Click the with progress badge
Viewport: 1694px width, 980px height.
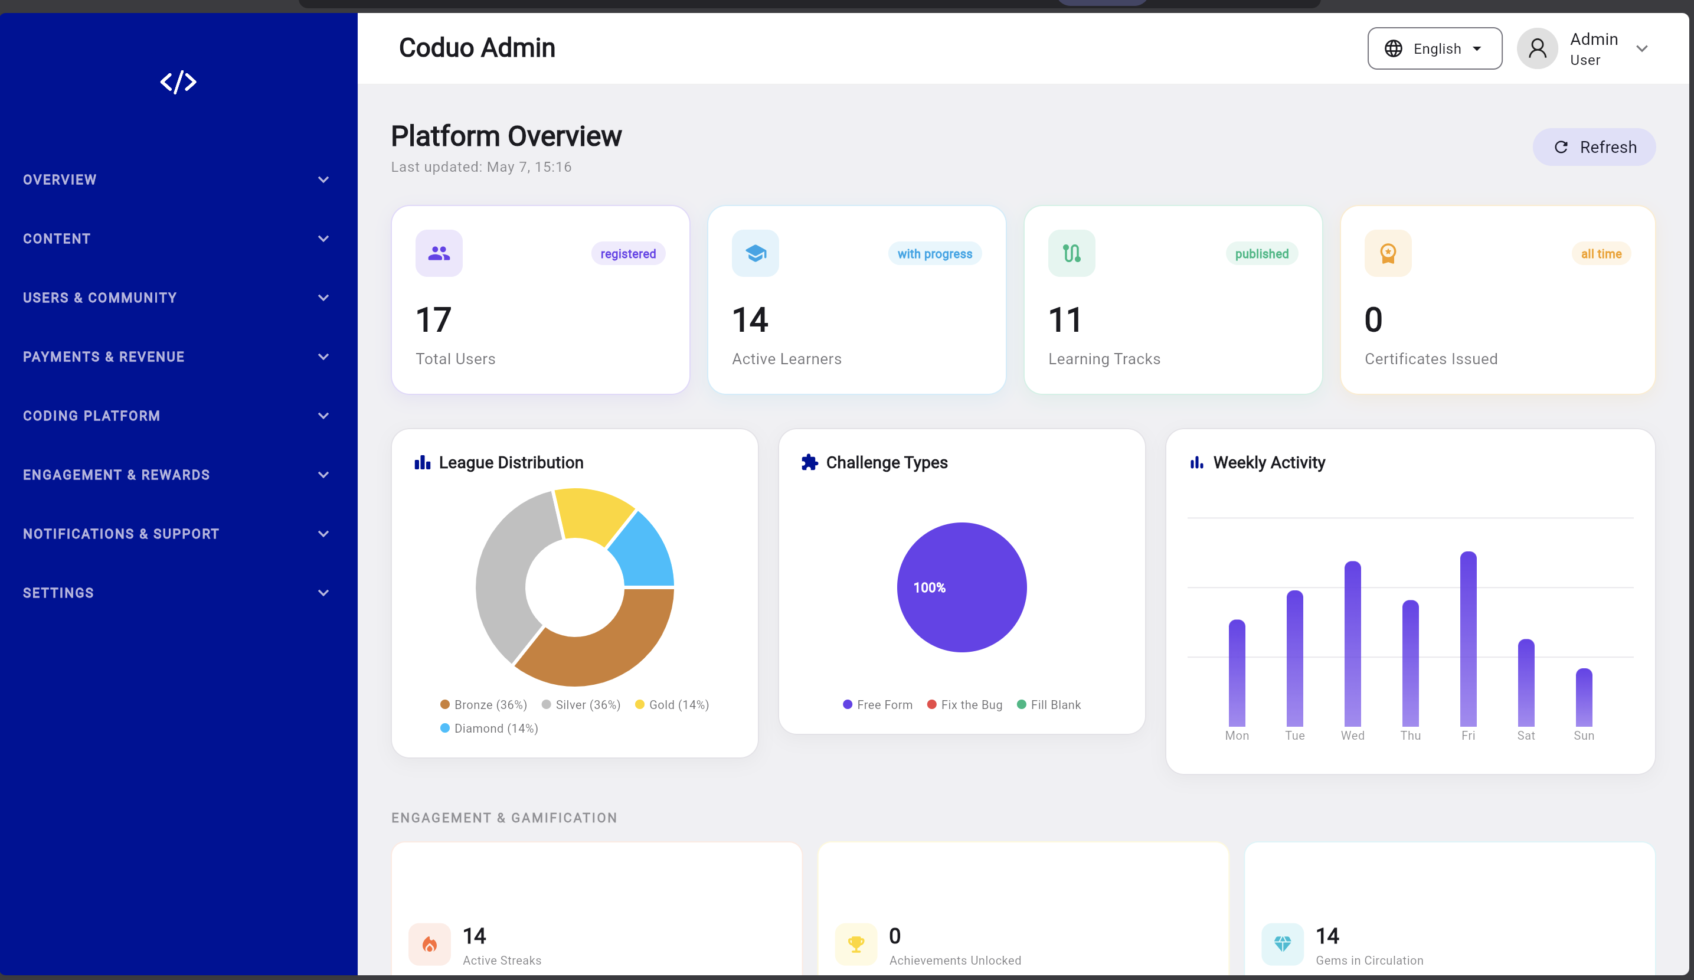click(934, 253)
